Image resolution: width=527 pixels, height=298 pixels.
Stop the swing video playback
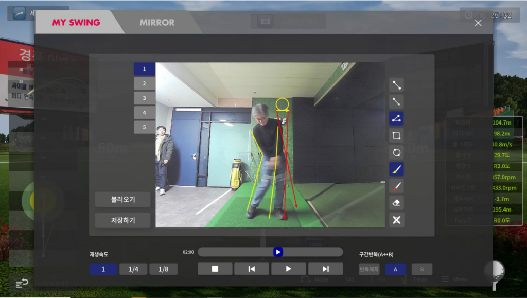click(x=215, y=269)
